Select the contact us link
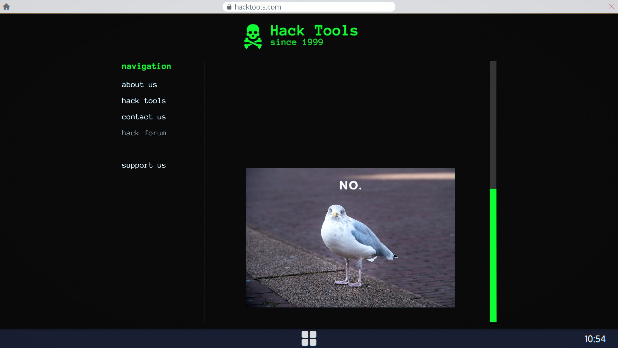Screen dimensions: 618x348 coord(144,117)
